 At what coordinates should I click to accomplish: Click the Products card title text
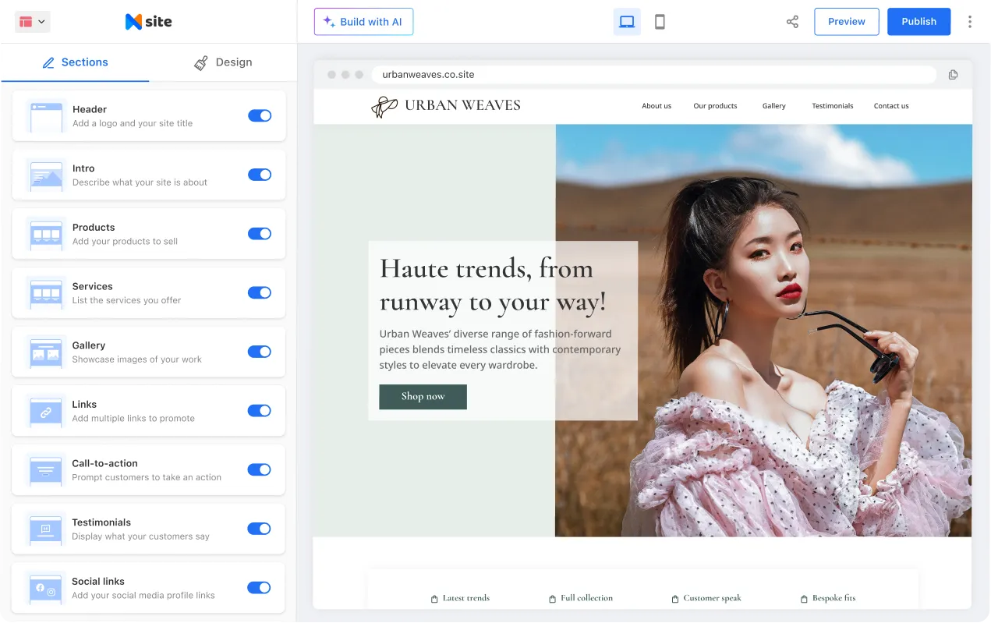coord(94,228)
